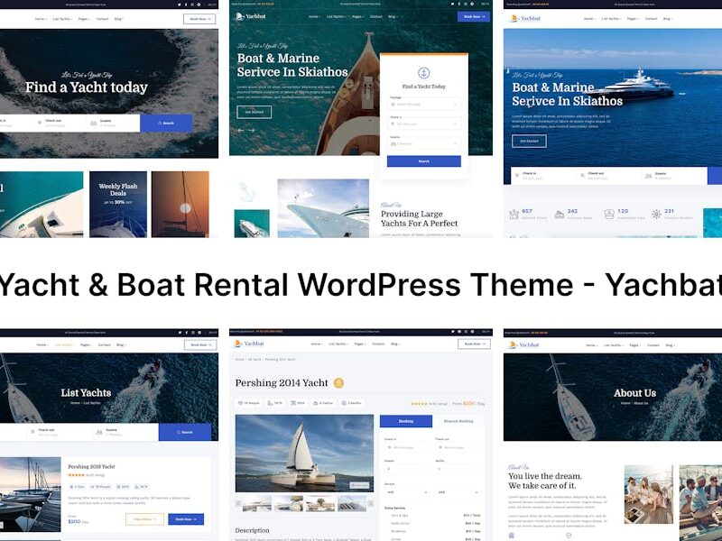Click boat icon beside the number 342

pos(559,215)
